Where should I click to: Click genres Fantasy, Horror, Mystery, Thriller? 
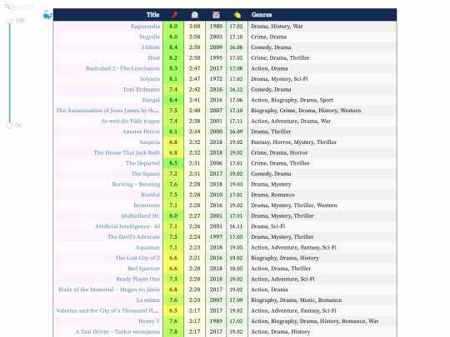(293, 142)
